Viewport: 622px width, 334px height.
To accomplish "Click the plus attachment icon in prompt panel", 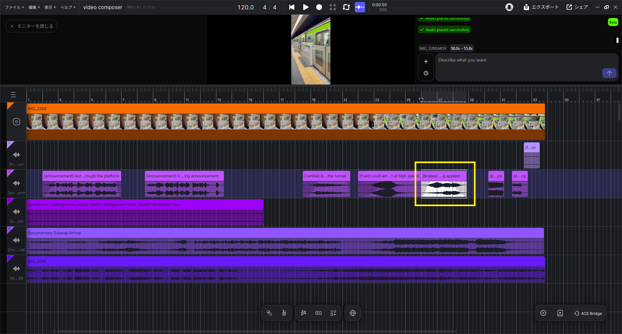I will click(426, 61).
